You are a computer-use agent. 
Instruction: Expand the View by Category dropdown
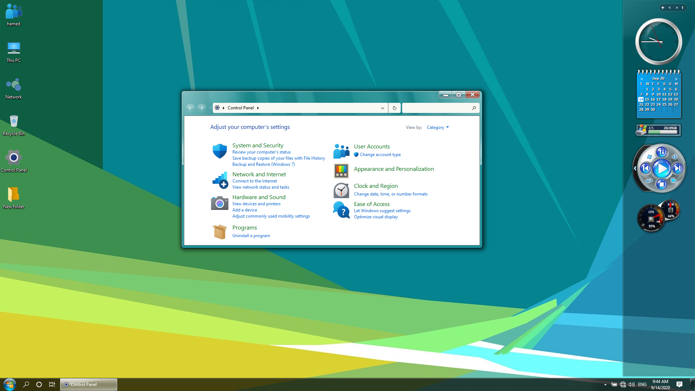[438, 127]
